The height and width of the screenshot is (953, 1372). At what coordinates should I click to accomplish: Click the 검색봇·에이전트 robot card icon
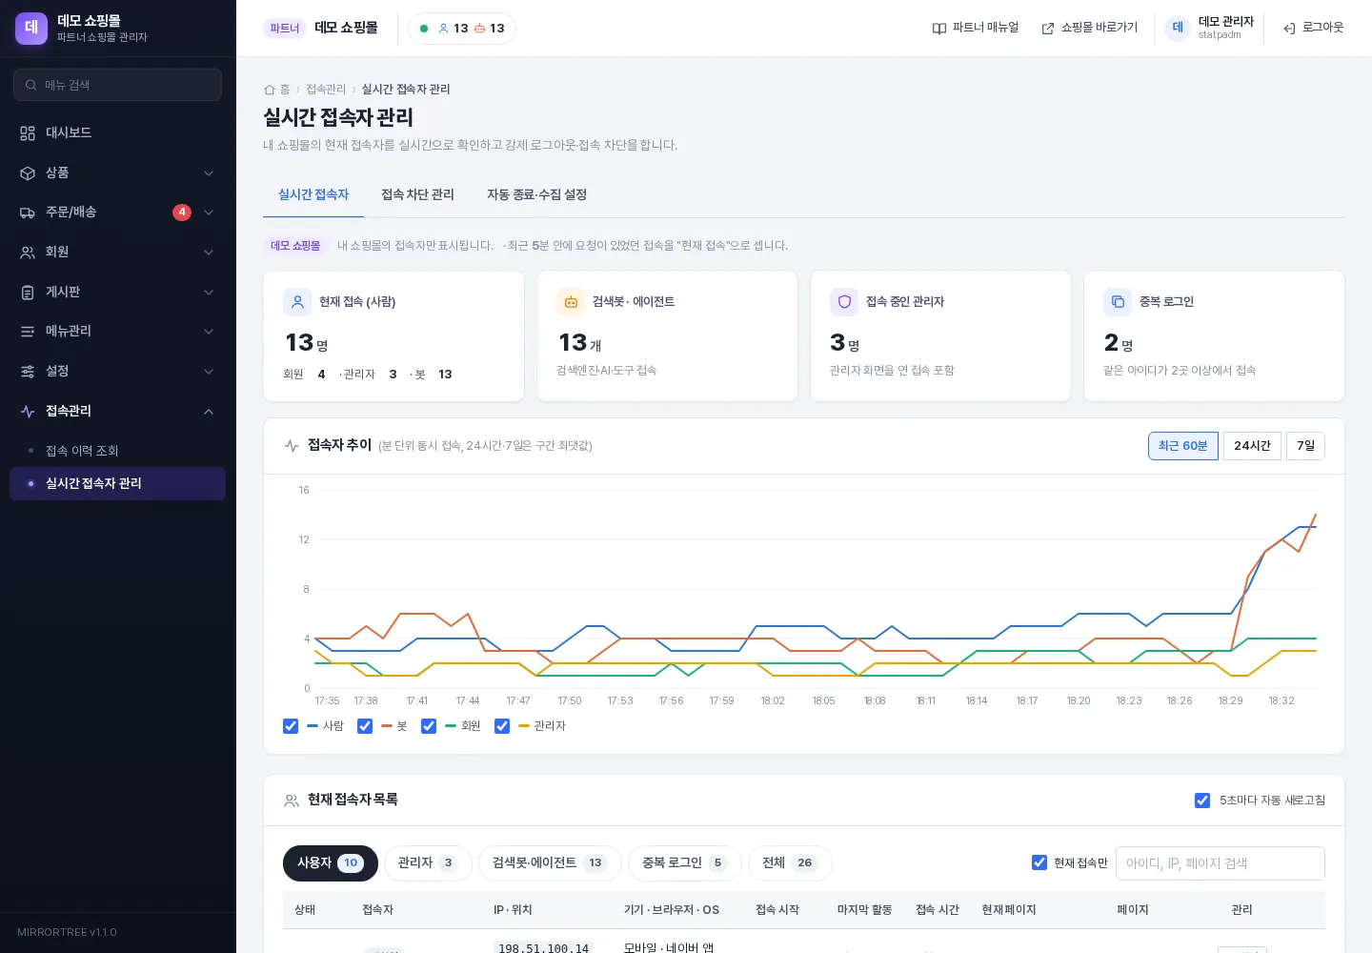pyautogui.click(x=571, y=302)
